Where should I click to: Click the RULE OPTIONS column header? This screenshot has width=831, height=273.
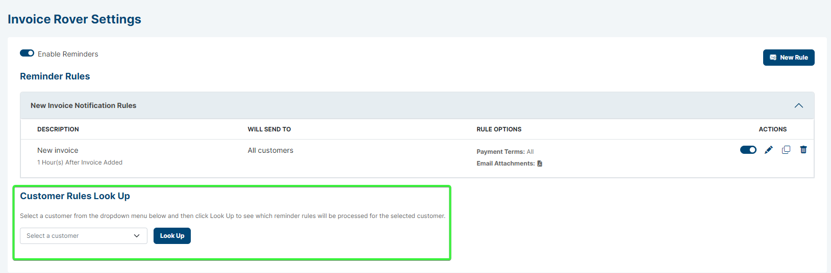pyautogui.click(x=499, y=129)
